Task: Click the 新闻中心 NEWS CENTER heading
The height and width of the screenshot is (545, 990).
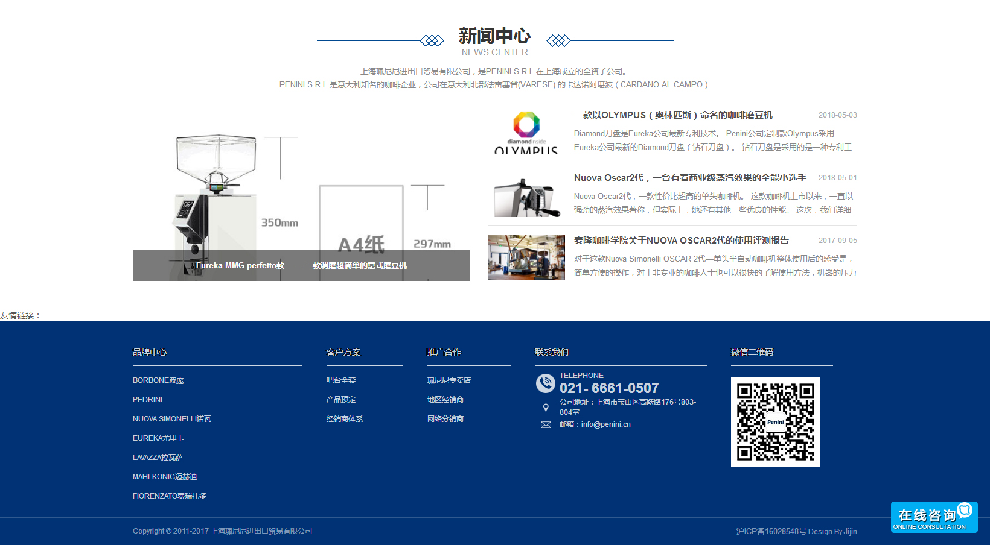Action: pos(495,42)
